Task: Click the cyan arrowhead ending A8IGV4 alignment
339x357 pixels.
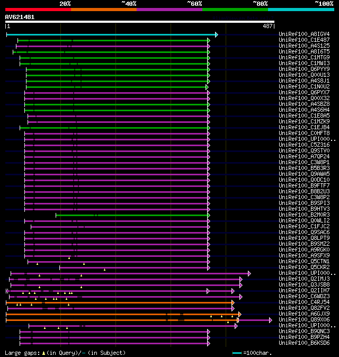Action: tap(217, 34)
